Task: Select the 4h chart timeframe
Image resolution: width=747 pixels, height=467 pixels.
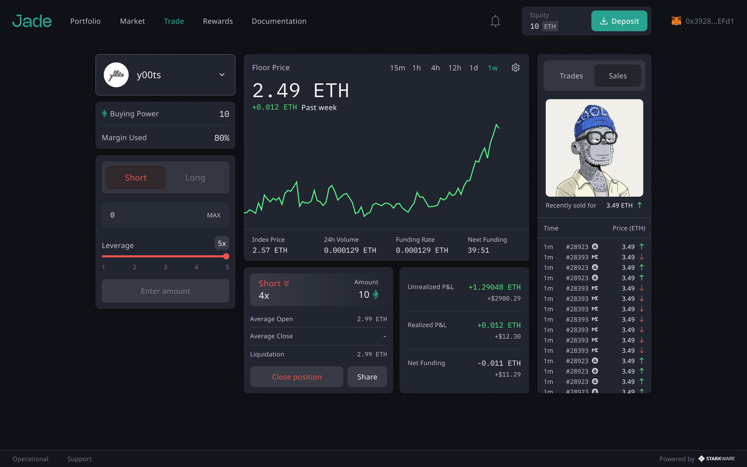Action: point(435,68)
